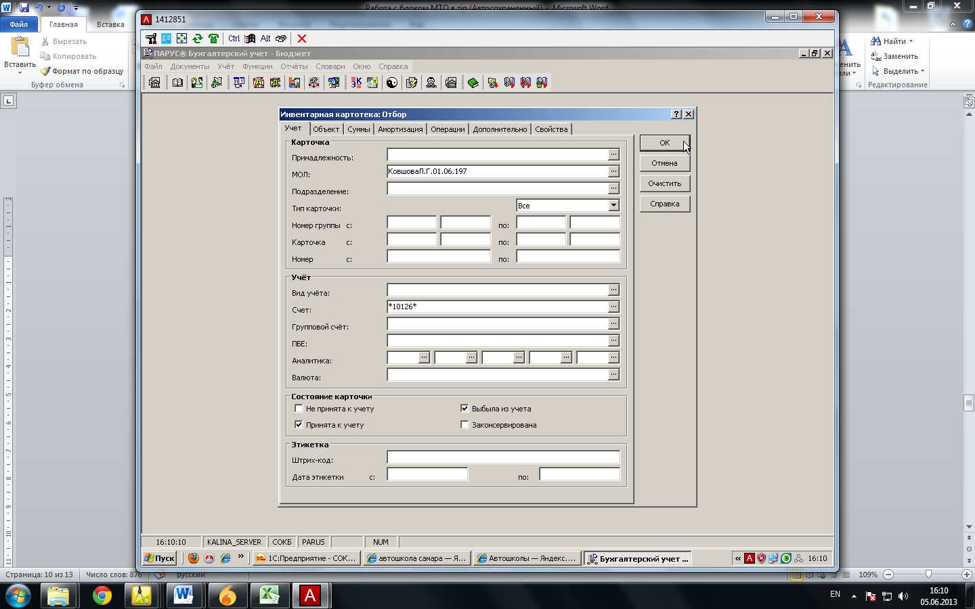The height and width of the screenshot is (609, 975).
Task: Click the Ctrl key toolbar button
Action: 234,39
